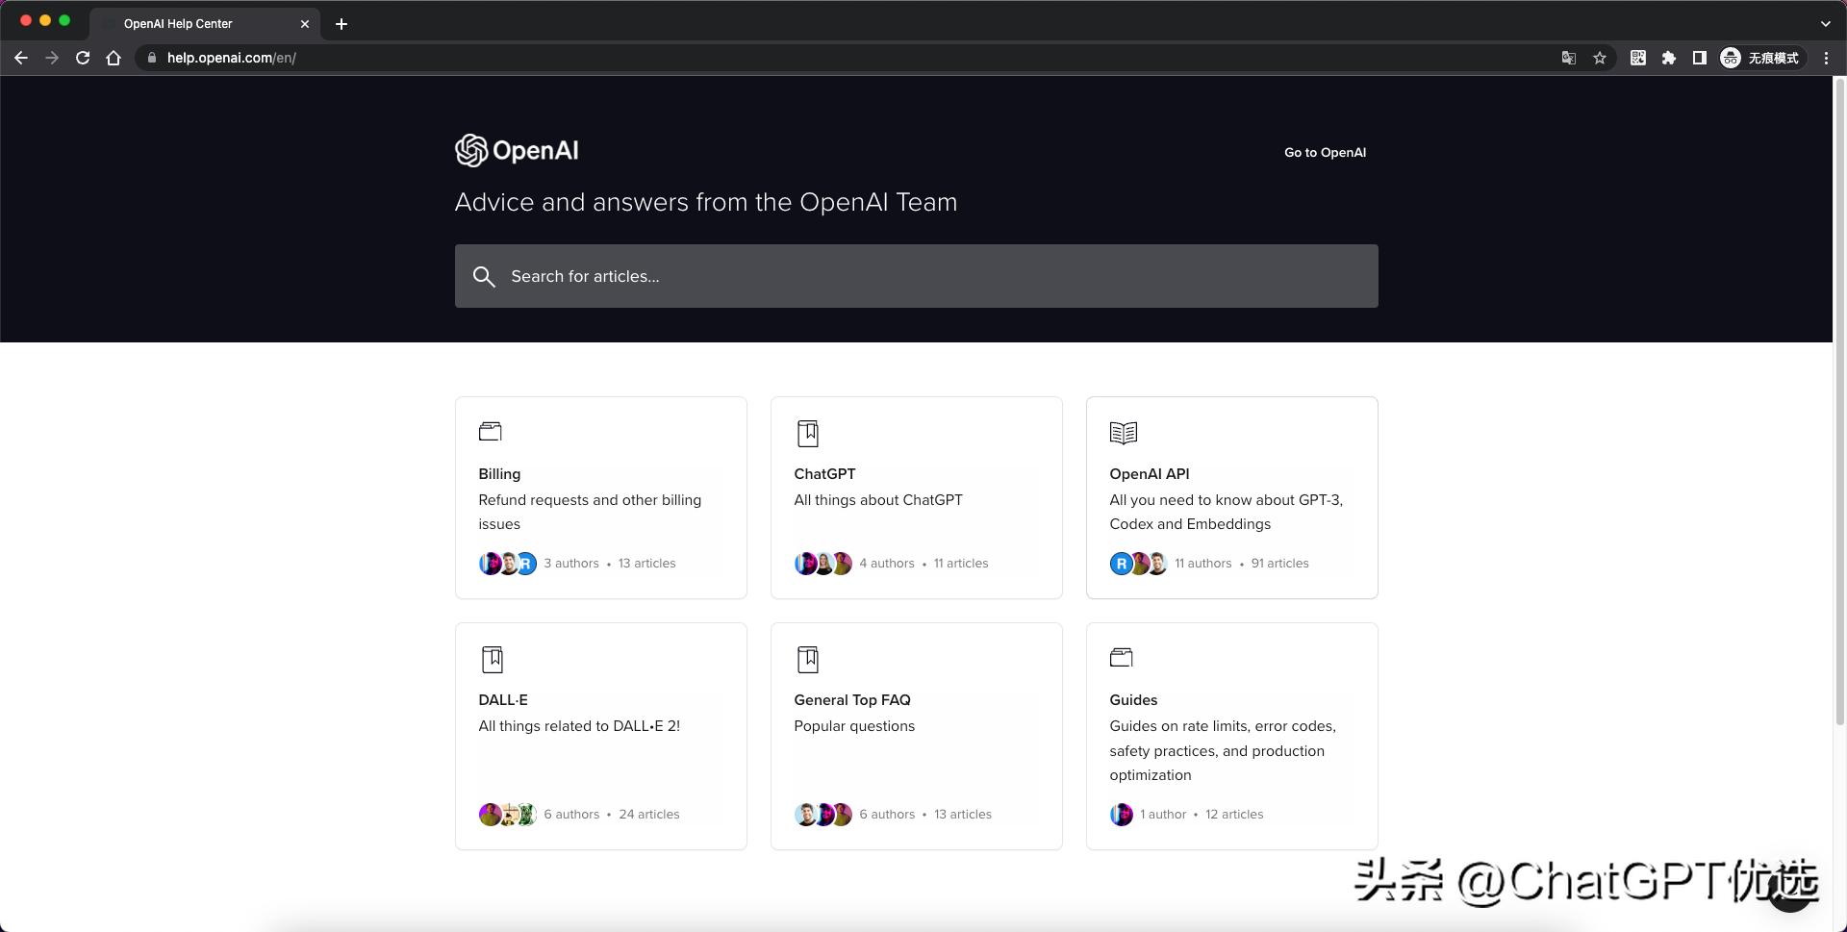Expand the tab search chevron
1847x932 pixels.
click(x=1825, y=23)
